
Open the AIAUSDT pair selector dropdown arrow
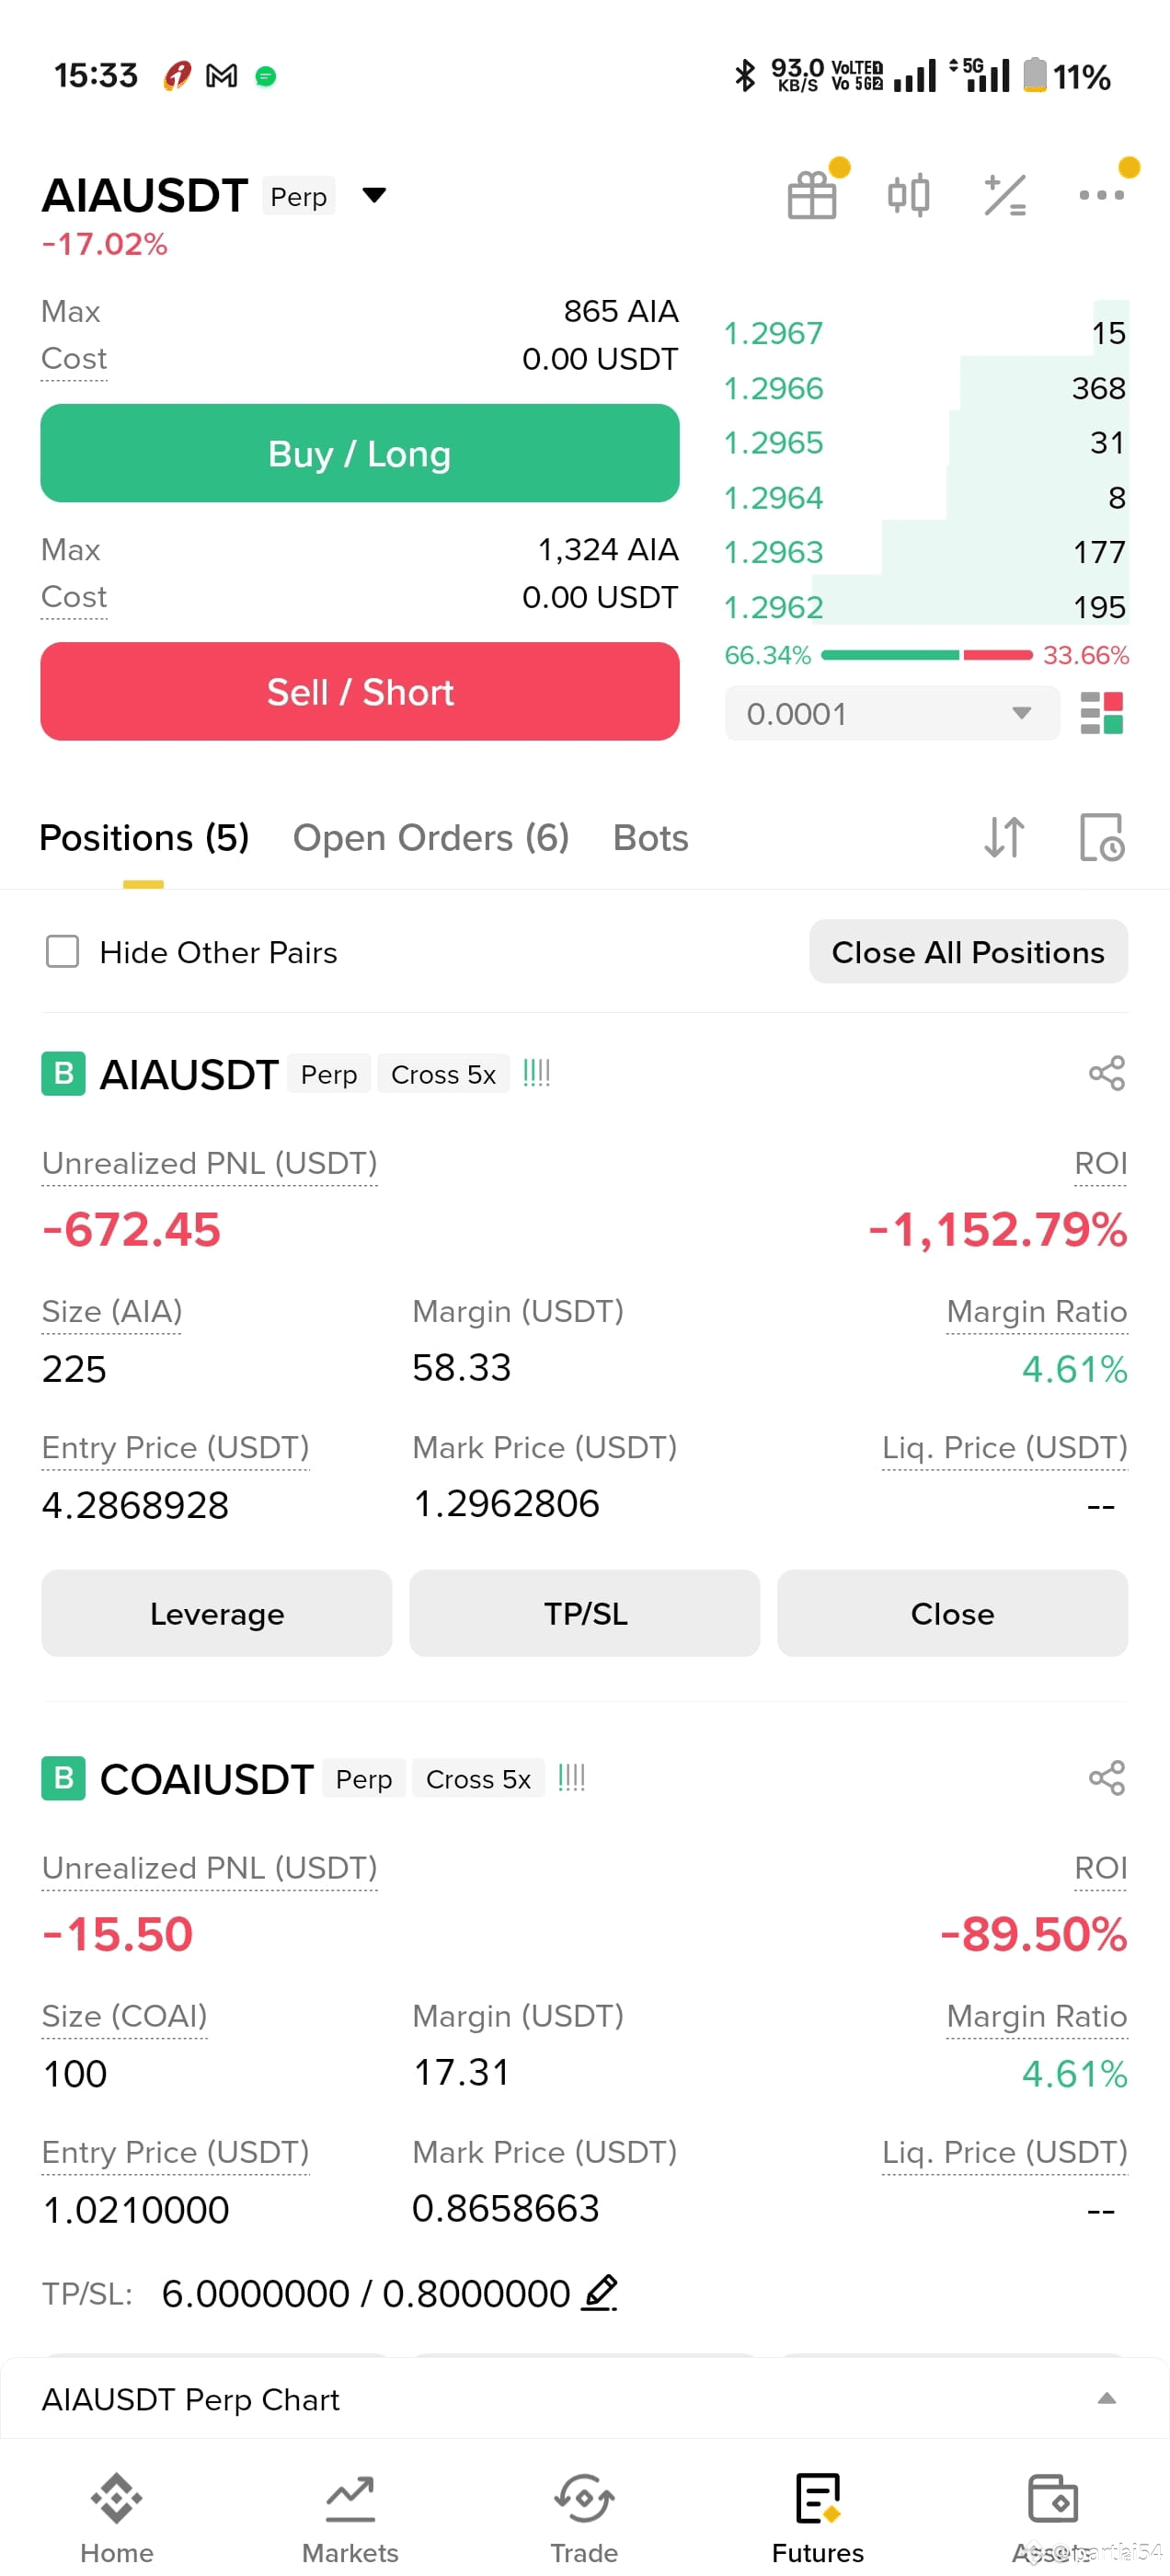[374, 195]
